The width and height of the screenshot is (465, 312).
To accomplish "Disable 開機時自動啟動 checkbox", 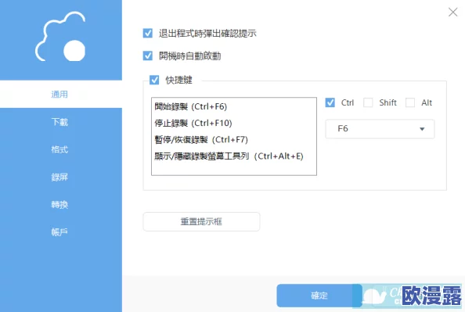I will pos(148,56).
